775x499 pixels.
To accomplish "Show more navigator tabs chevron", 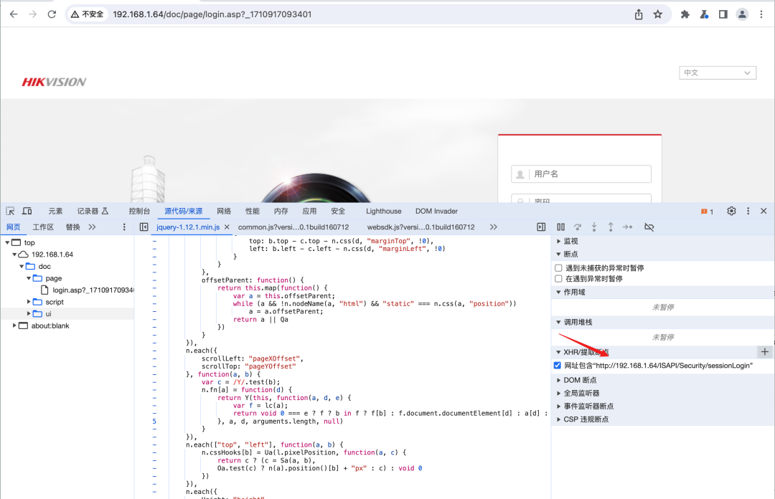I will pos(93,227).
